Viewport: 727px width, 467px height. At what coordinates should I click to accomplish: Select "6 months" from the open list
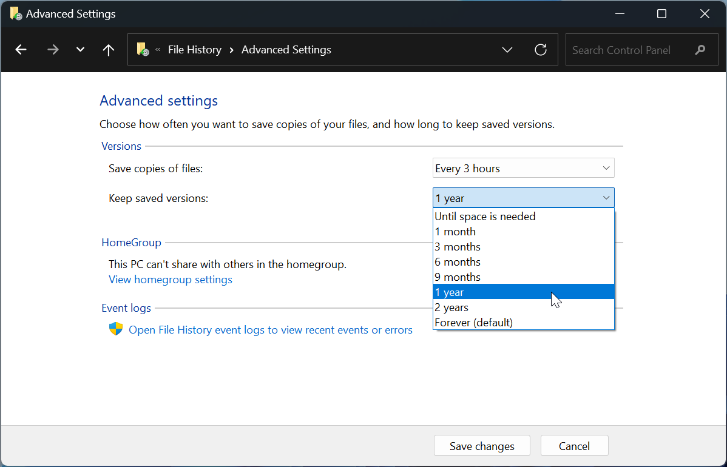click(x=458, y=261)
